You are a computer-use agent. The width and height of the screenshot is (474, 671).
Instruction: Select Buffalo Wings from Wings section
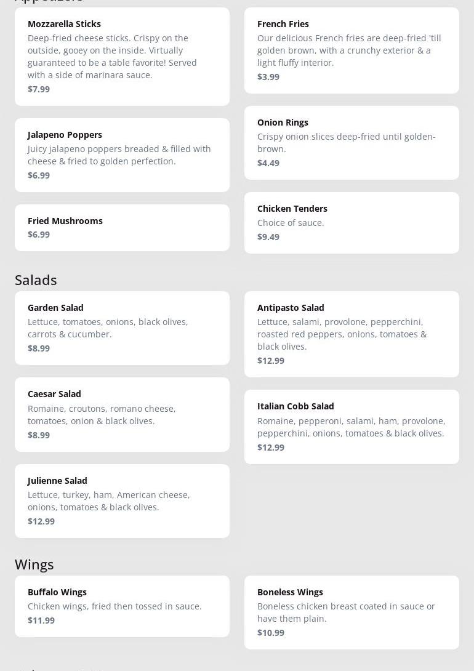point(122,606)
